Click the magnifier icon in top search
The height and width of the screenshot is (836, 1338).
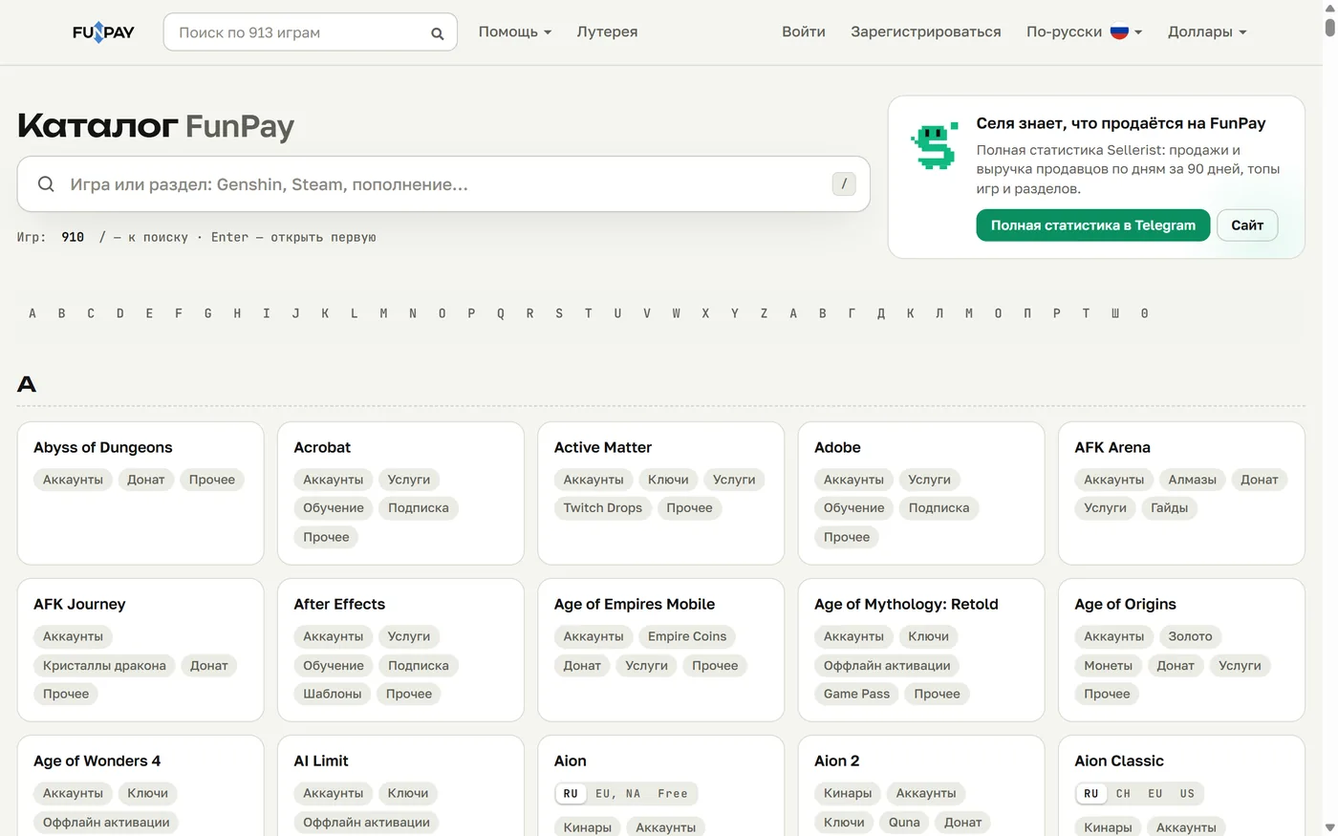pos(437,33)
